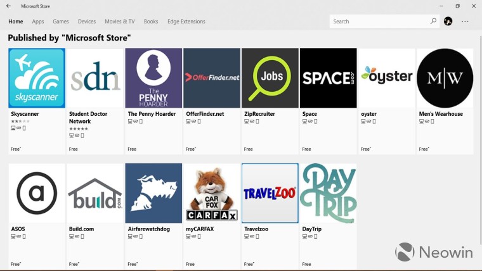Image resolution: width=482 pixels, height=271 pixels.
Task: Click the myCARFAX title
Action: tap(200, 229)
